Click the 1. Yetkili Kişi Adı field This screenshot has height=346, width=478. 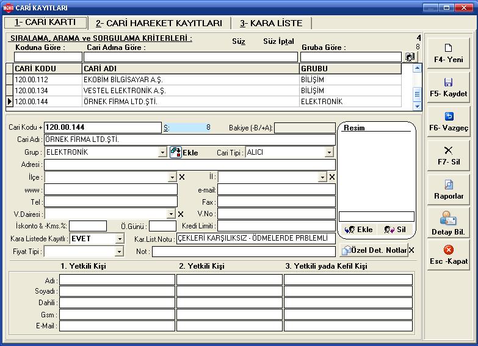click(117, 280)
